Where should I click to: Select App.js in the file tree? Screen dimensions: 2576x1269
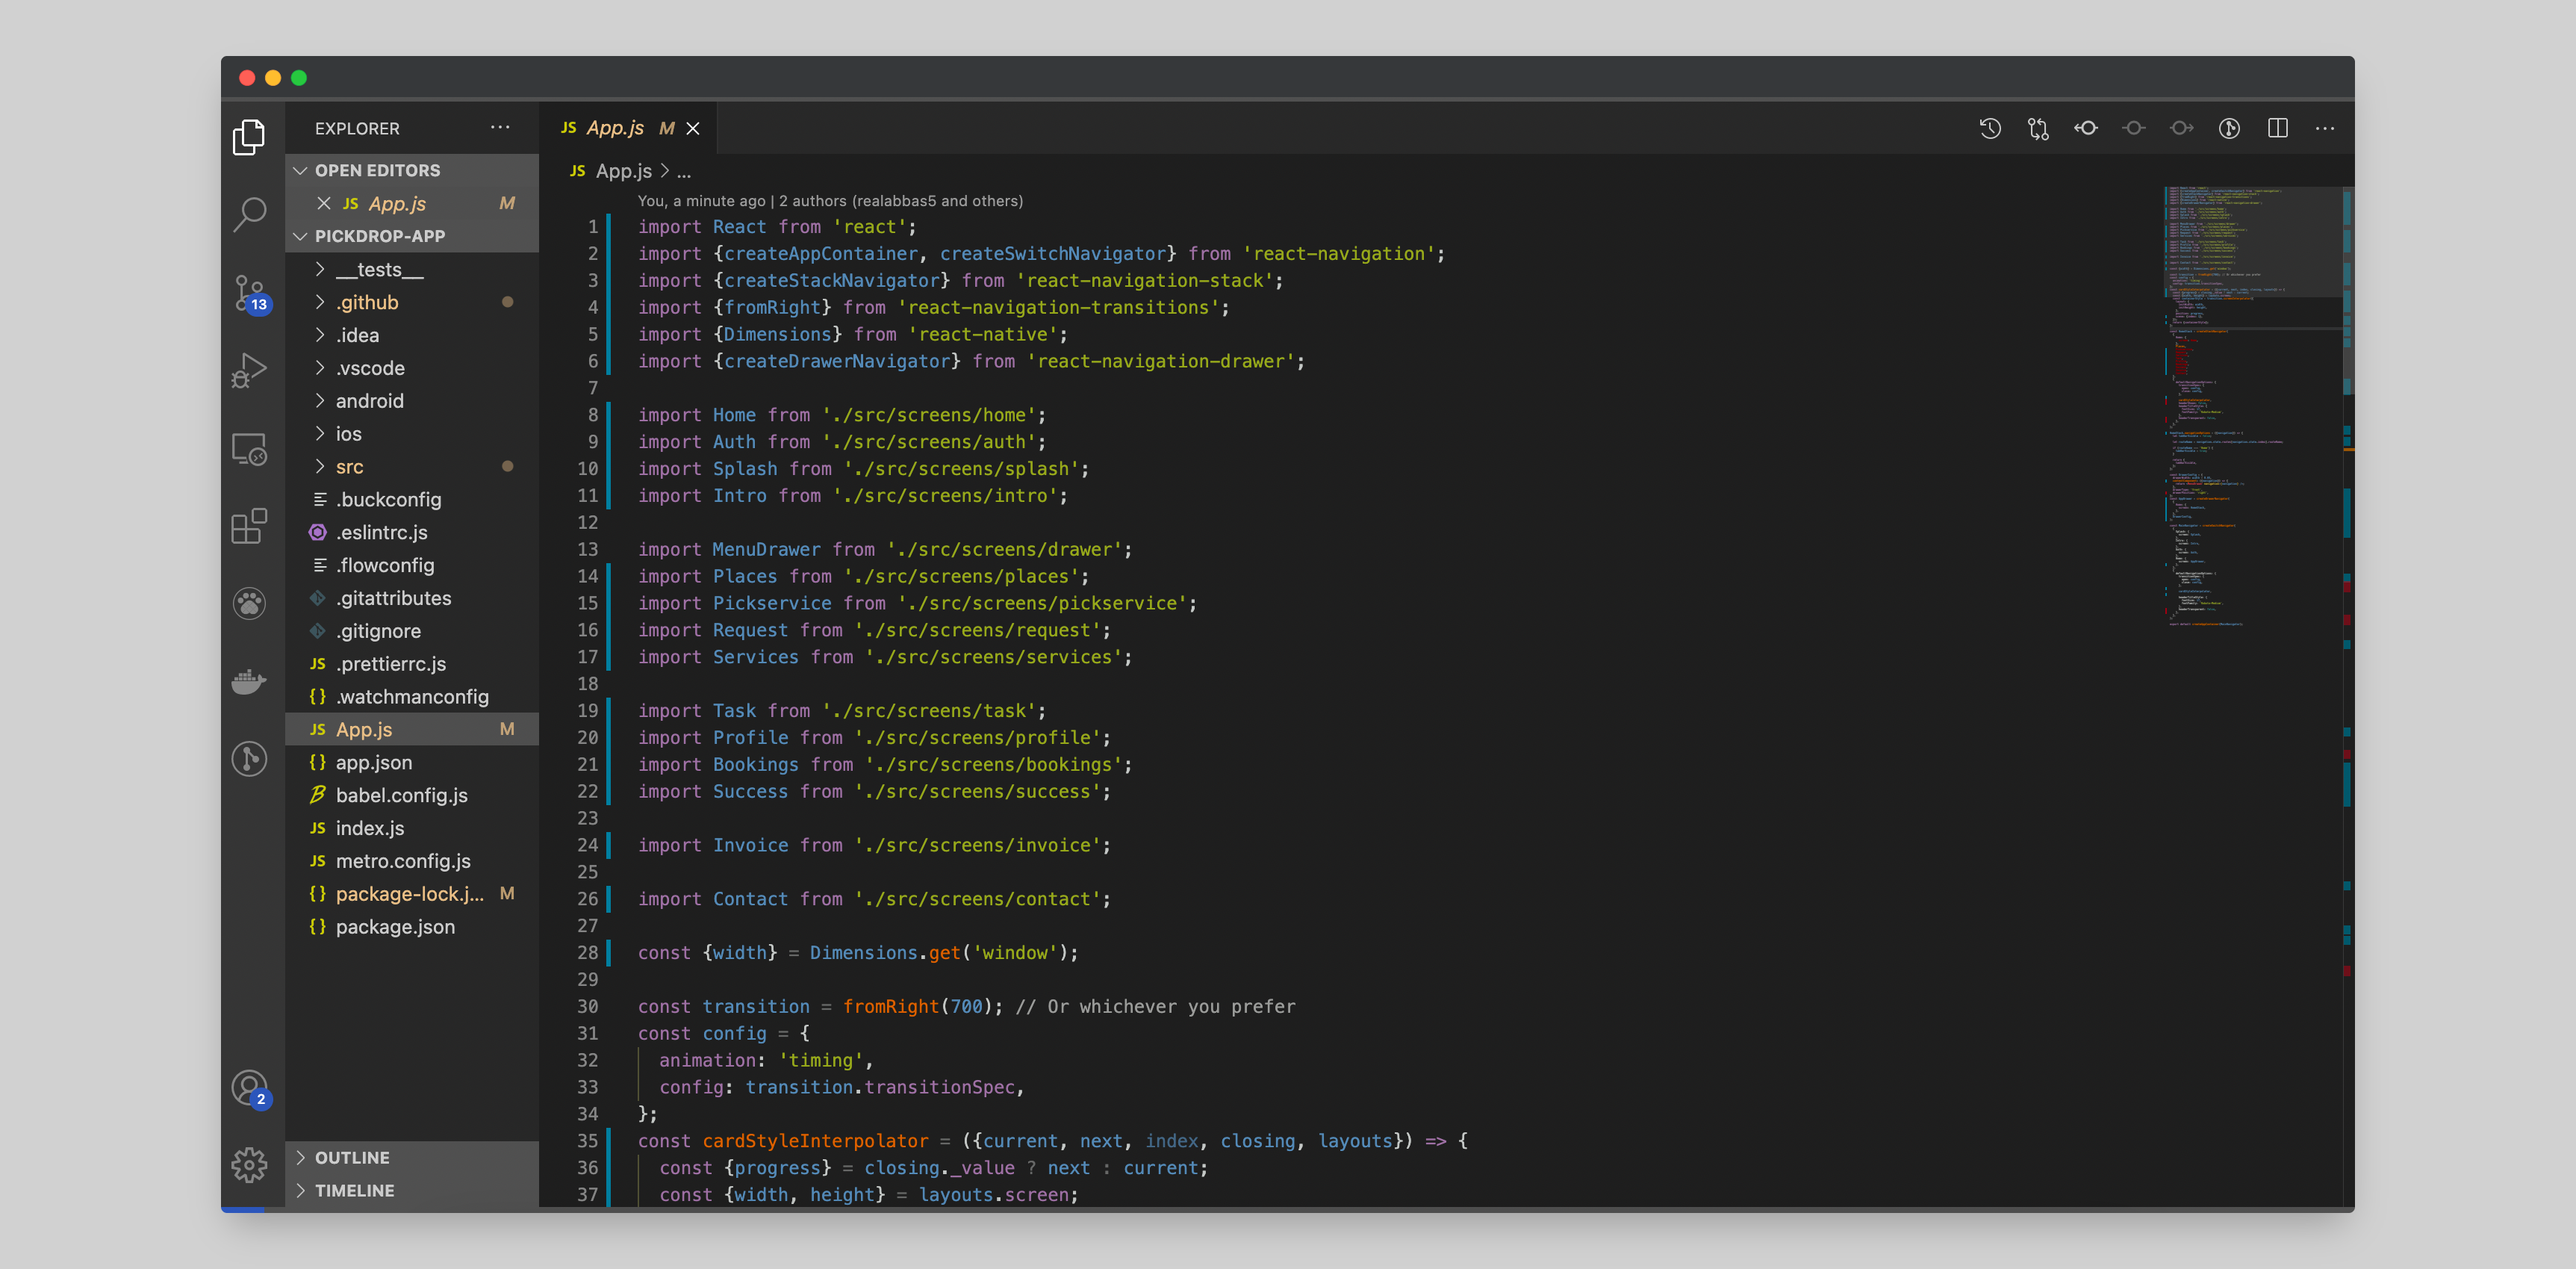click(413, 729)
